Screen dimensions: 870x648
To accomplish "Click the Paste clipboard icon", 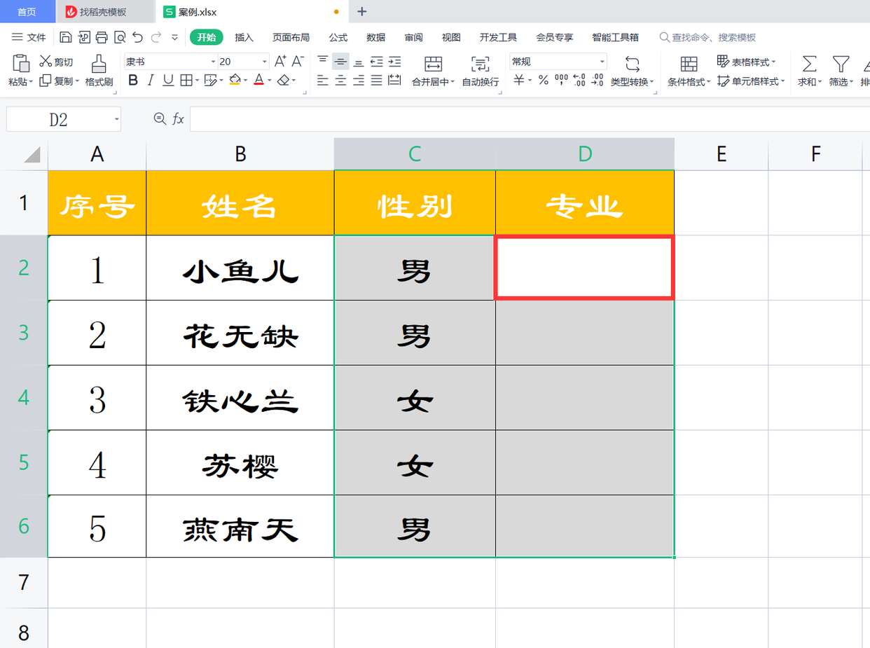I will pos(20,63).
